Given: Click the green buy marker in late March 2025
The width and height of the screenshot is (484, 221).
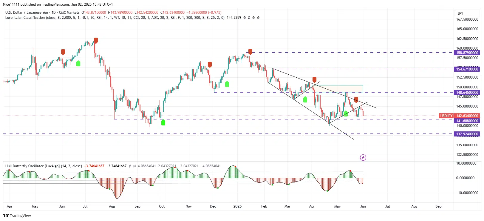Looking at the screenshot, I should point(305,99).
